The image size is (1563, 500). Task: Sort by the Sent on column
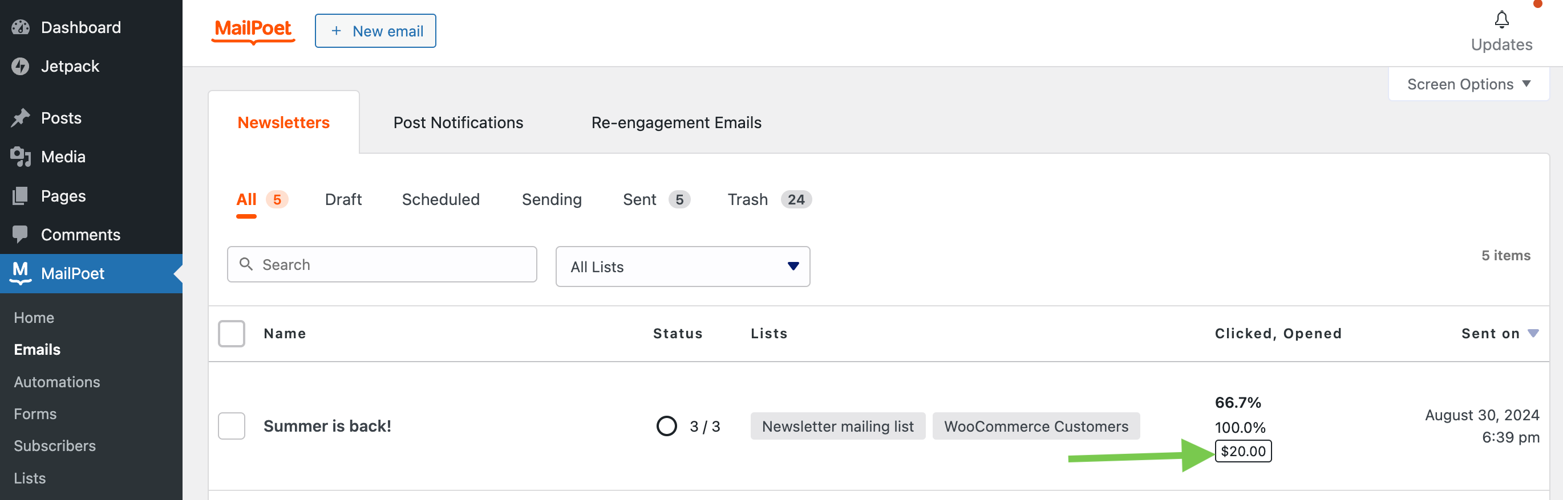pos(1490,333)
